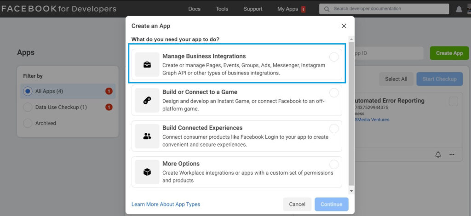Click the Facebook for Developers logo
Screen dimensions: 471x216
pos(58,9)
